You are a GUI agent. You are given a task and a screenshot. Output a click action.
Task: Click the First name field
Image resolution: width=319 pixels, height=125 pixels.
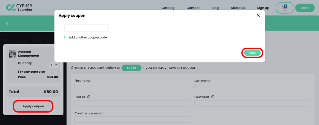(x=133, y=87)
